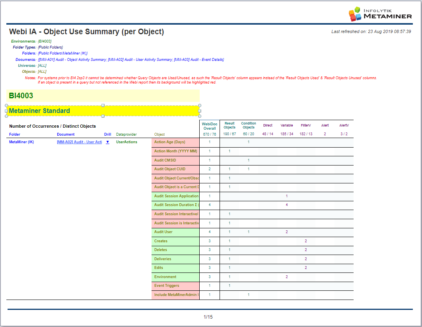The height and width of the screenshot is (327, 422).
Task: Click the 190 / 67 result objects total
Action: coord(229,134)
